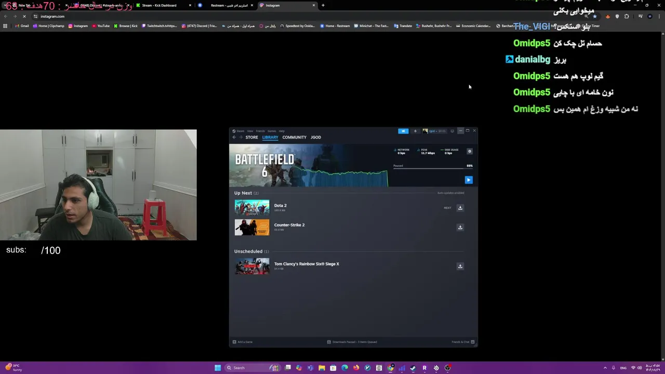The image size is (665, 374).
Task: Click the Counter-Strike 2 thumbnail
Action: (252, 227)
